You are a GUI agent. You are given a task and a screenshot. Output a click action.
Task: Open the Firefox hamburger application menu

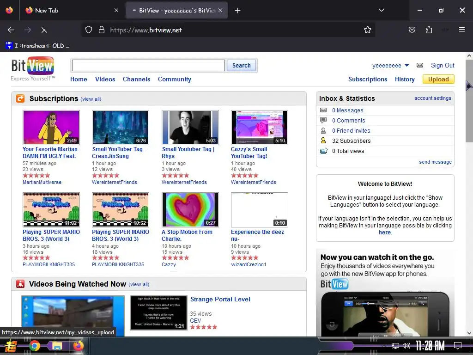tap(462, 30)
